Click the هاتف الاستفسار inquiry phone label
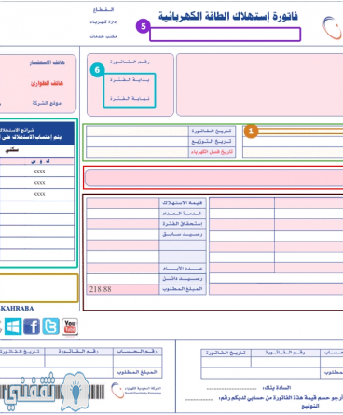This screenshot has width=343, height=415. [x=48, y=62]
